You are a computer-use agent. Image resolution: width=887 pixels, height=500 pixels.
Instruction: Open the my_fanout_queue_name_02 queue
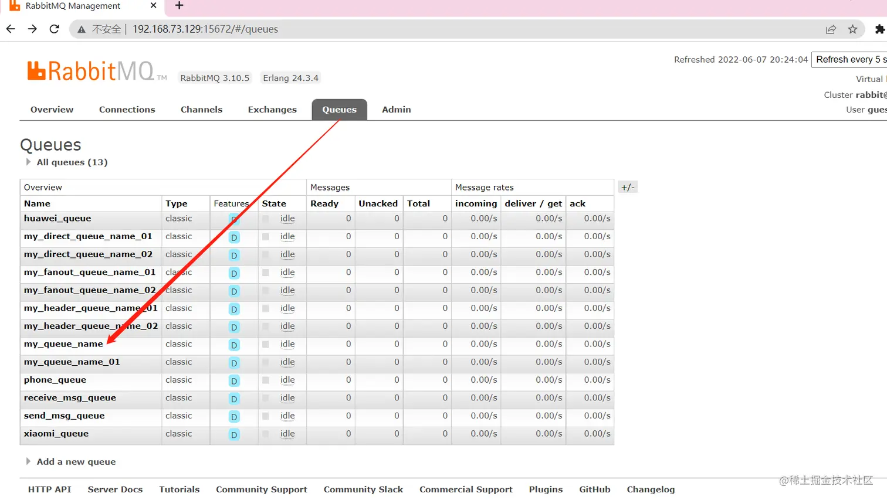pos(90,290)
